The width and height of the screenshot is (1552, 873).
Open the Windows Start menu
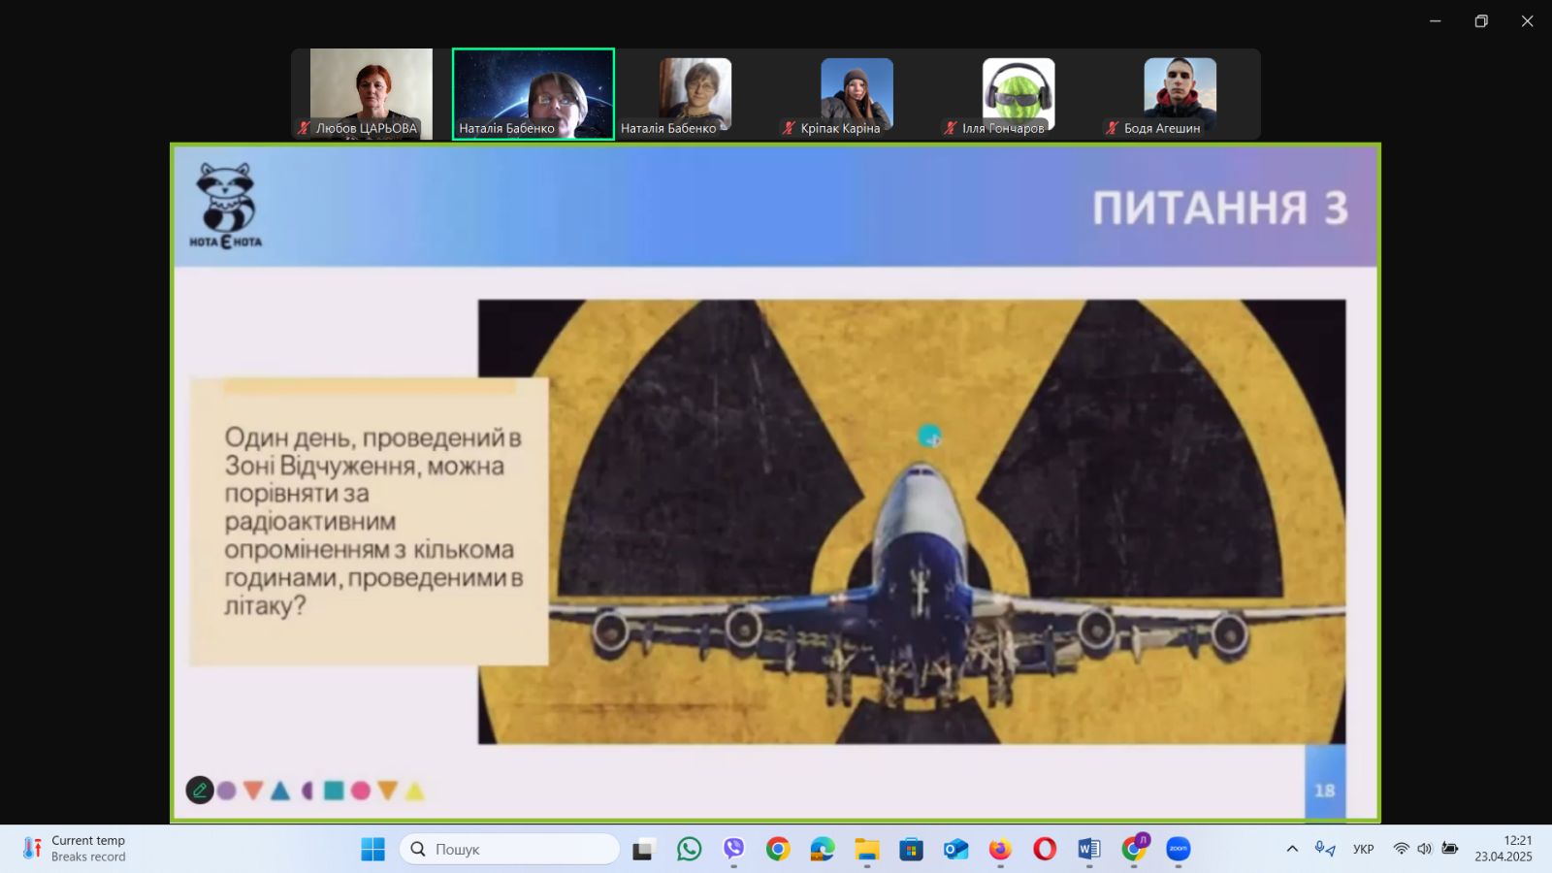click(x=372, y=849)
